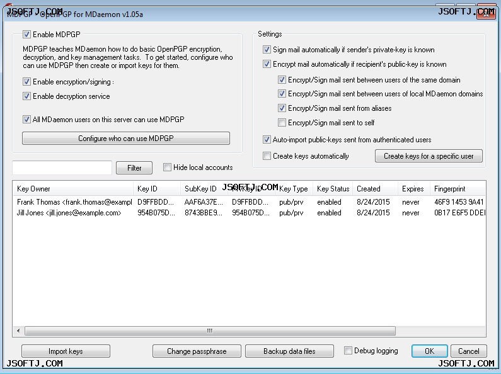The width and height of the screenshot is (501, 374).
Task: Select the Jill Jones key row
Action: [249, 213]
